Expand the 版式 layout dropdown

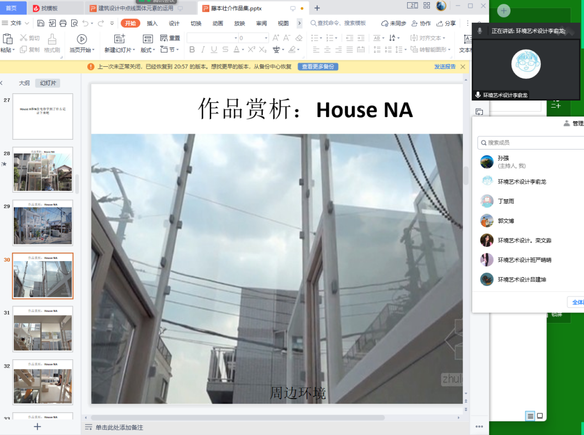click(x=148, y=50)
